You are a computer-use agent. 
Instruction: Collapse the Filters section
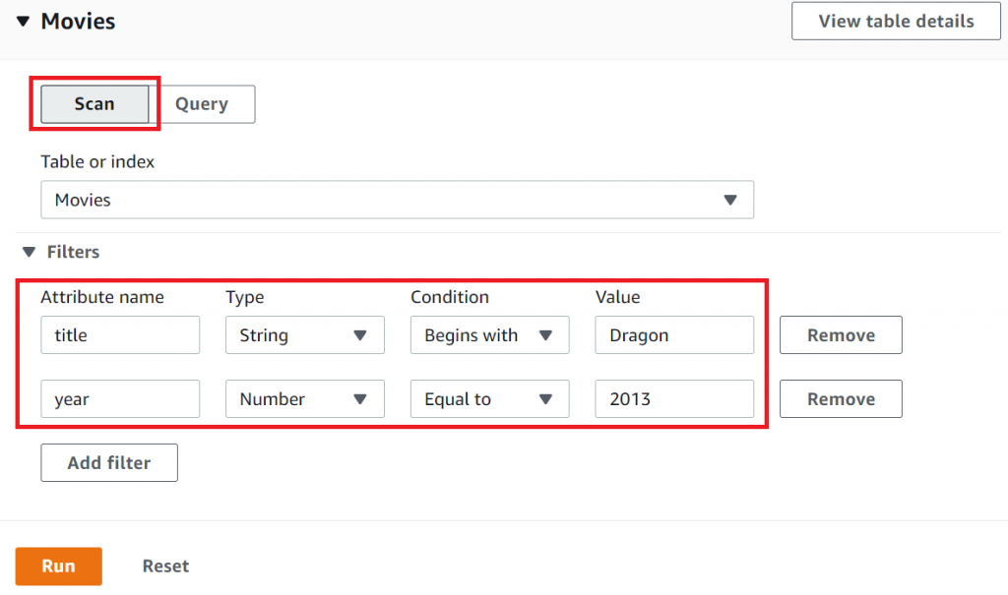click(x=29, y=253)
